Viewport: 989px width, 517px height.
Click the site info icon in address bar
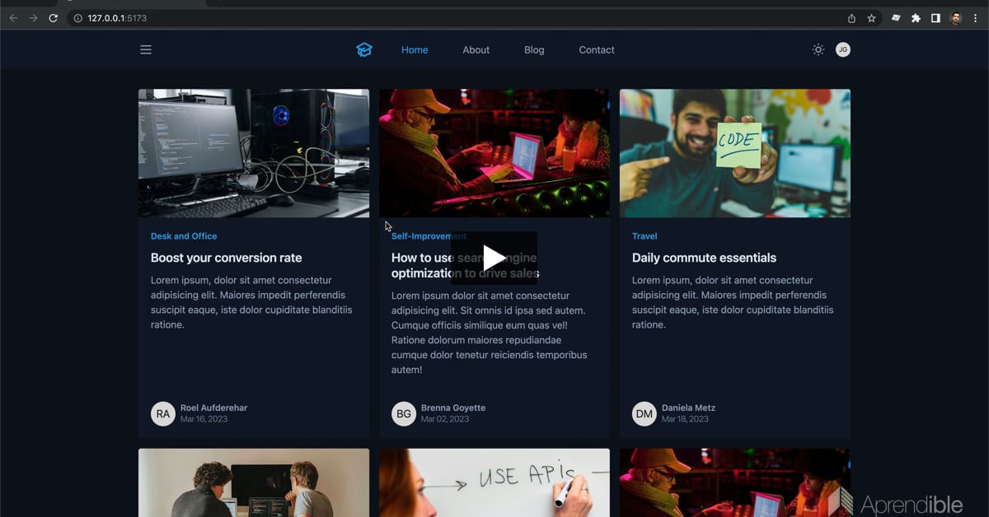tap(78, 18)
